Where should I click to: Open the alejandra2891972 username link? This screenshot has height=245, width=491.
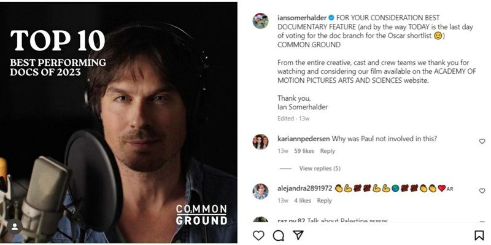(x=304, y=189)
